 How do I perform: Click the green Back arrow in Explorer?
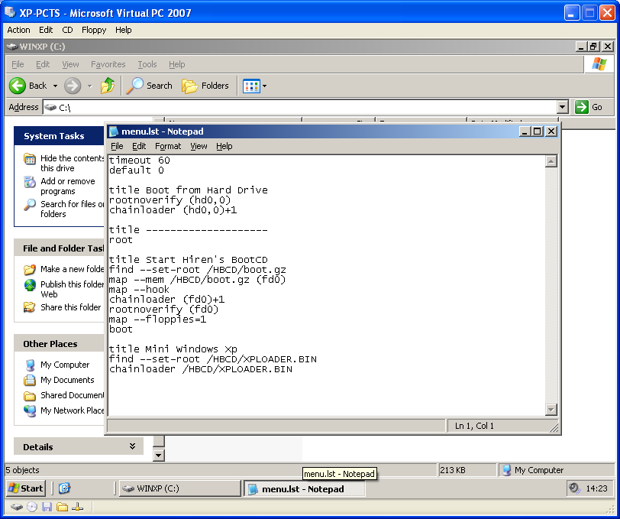click(18, 86)
